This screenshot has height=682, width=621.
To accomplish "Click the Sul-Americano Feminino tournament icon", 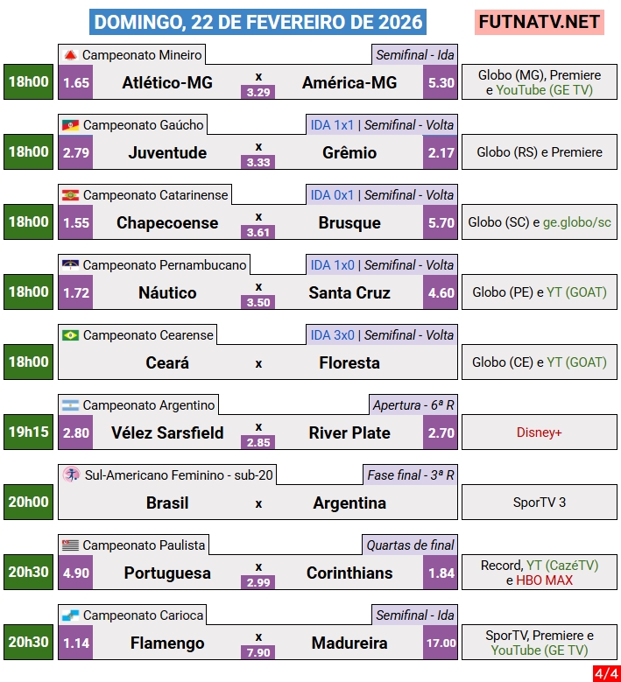I will (x=71, y=475).
